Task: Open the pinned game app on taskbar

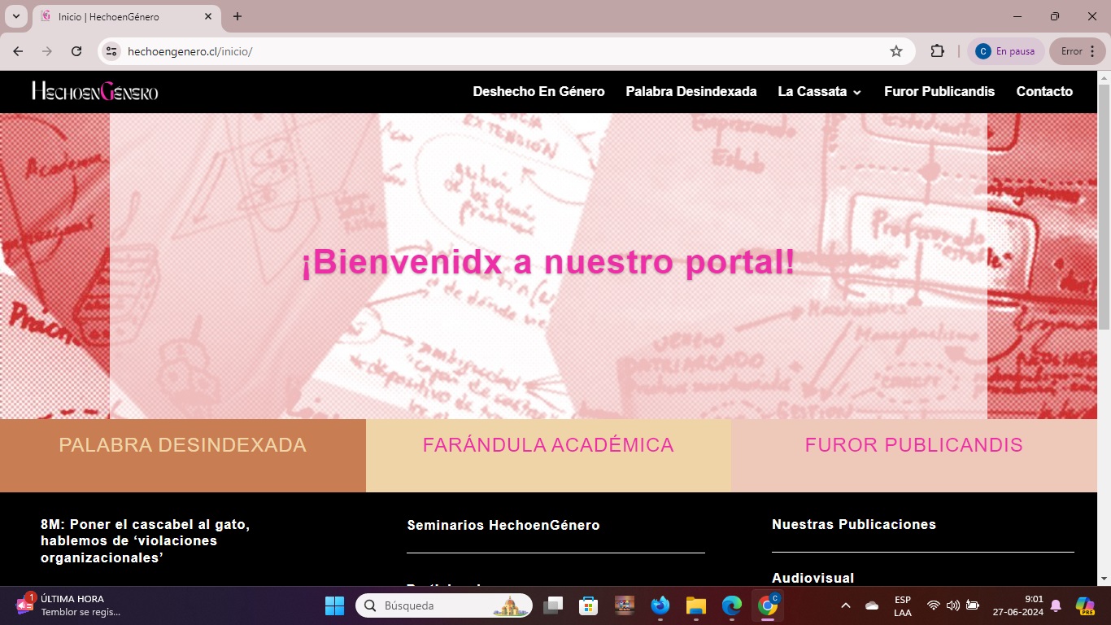Action: (x=625, y=605)
